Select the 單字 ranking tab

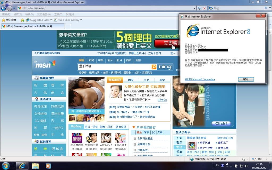coord(147,132)
